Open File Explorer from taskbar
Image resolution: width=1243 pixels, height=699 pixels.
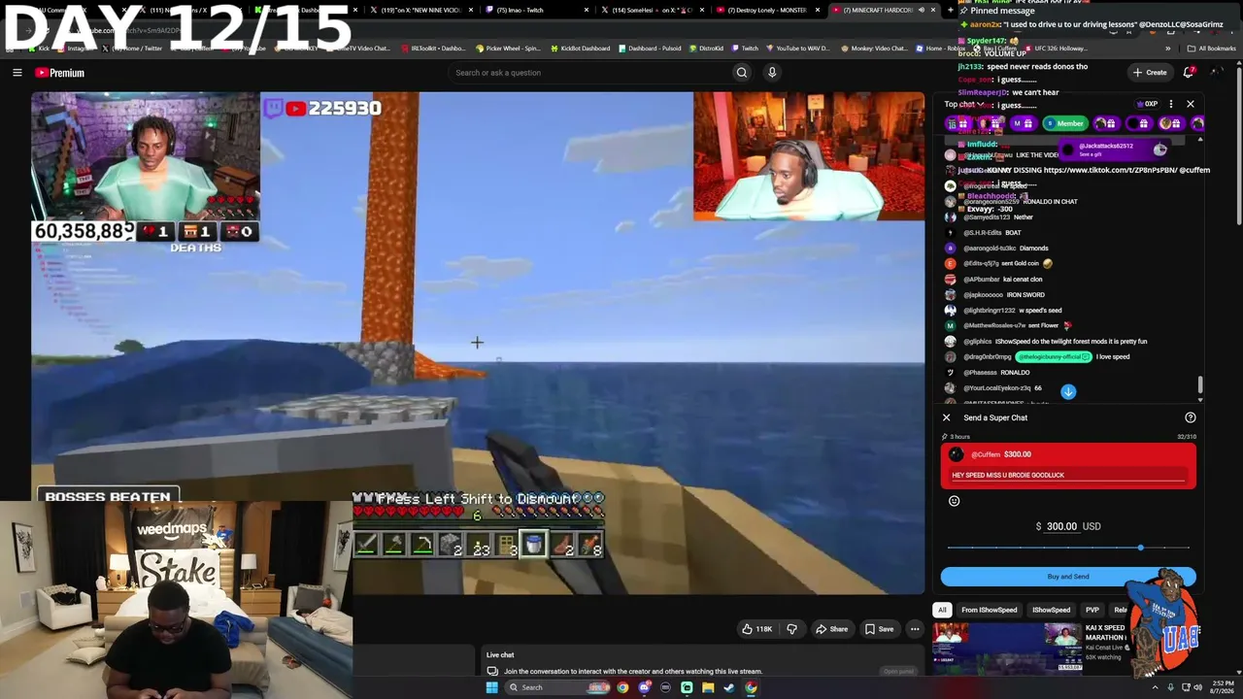(708, 687)
